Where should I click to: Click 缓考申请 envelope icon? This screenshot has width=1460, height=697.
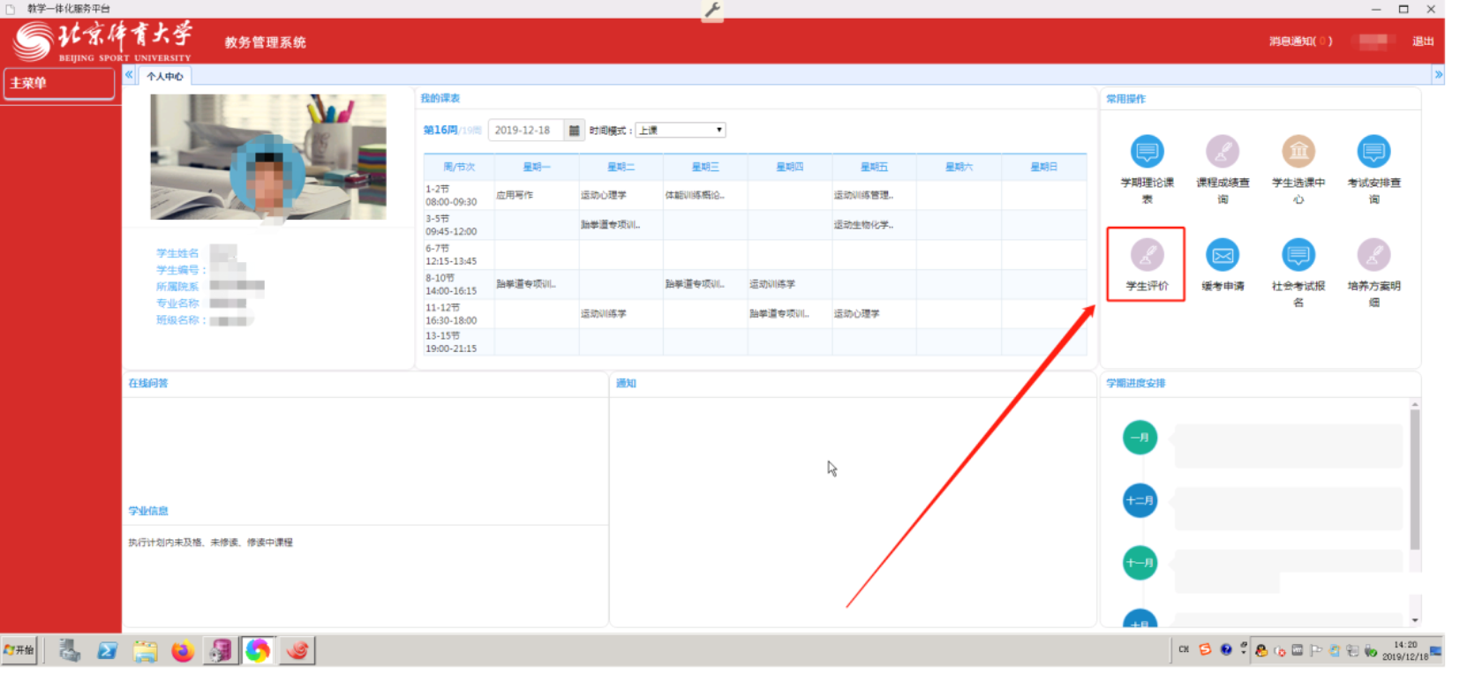click(x=1223, y=256)
